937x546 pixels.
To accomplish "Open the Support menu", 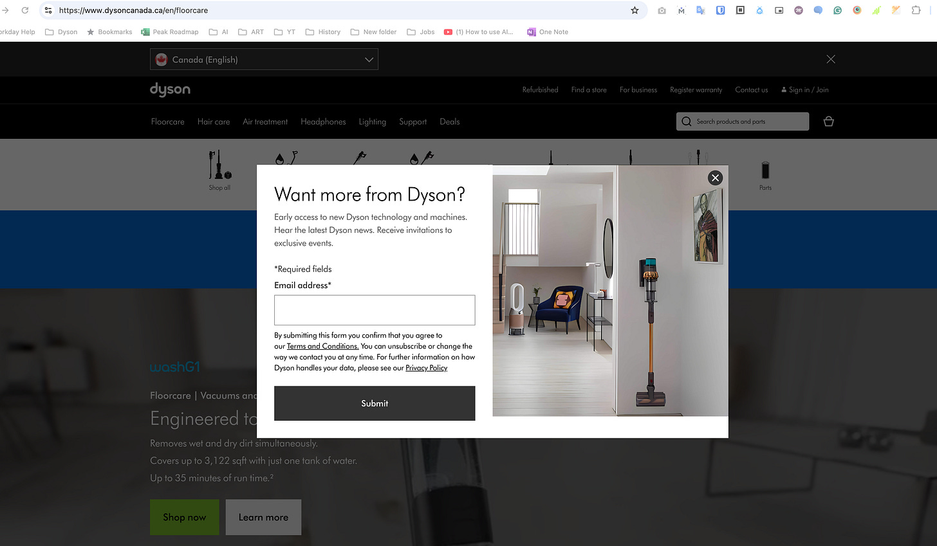I will point(413,122).
